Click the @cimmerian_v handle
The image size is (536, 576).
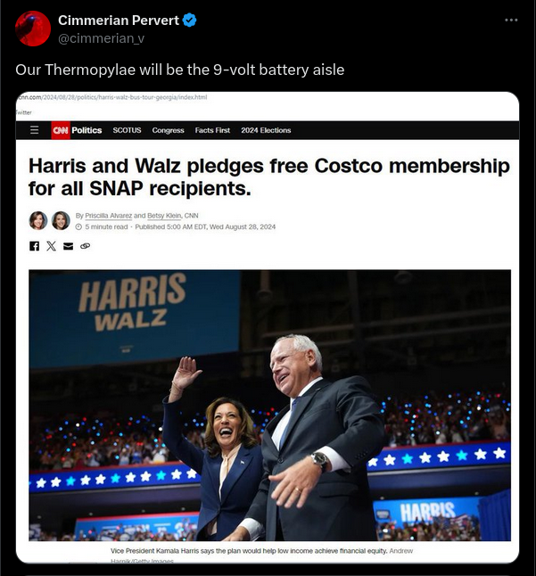101,38
